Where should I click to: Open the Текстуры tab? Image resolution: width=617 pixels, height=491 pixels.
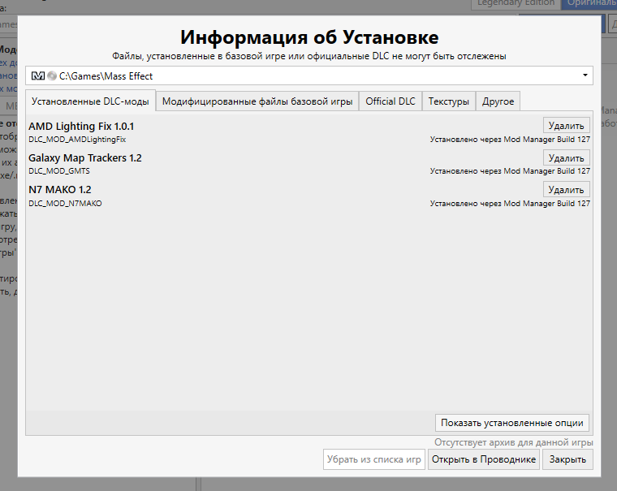449,101
